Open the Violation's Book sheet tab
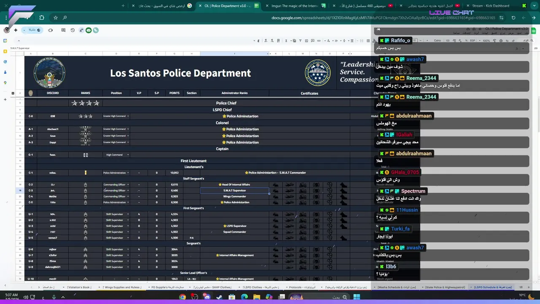 79,288
